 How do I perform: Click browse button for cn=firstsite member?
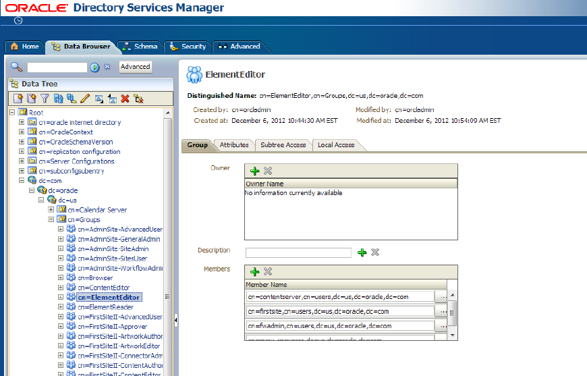tap(443, 312)
